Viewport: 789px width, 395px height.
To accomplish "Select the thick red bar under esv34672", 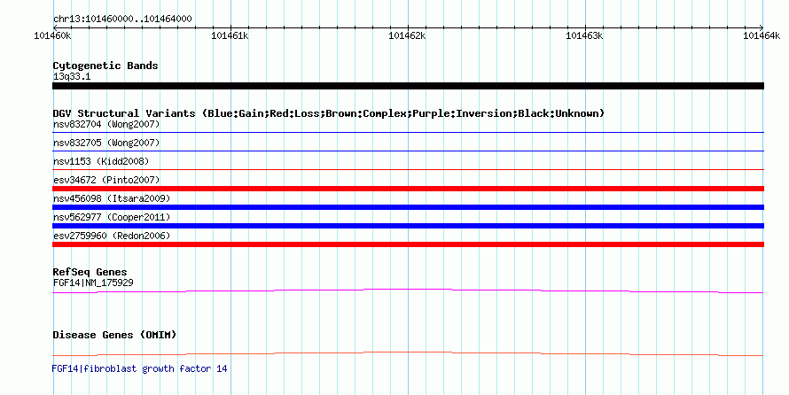I will 408,189.
